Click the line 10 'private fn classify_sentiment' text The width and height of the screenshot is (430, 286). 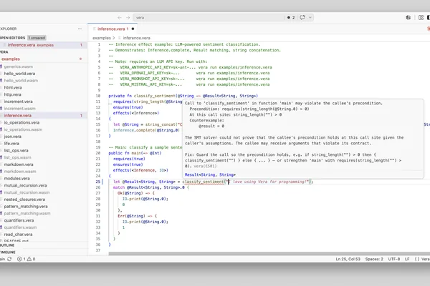click(142, 96)
